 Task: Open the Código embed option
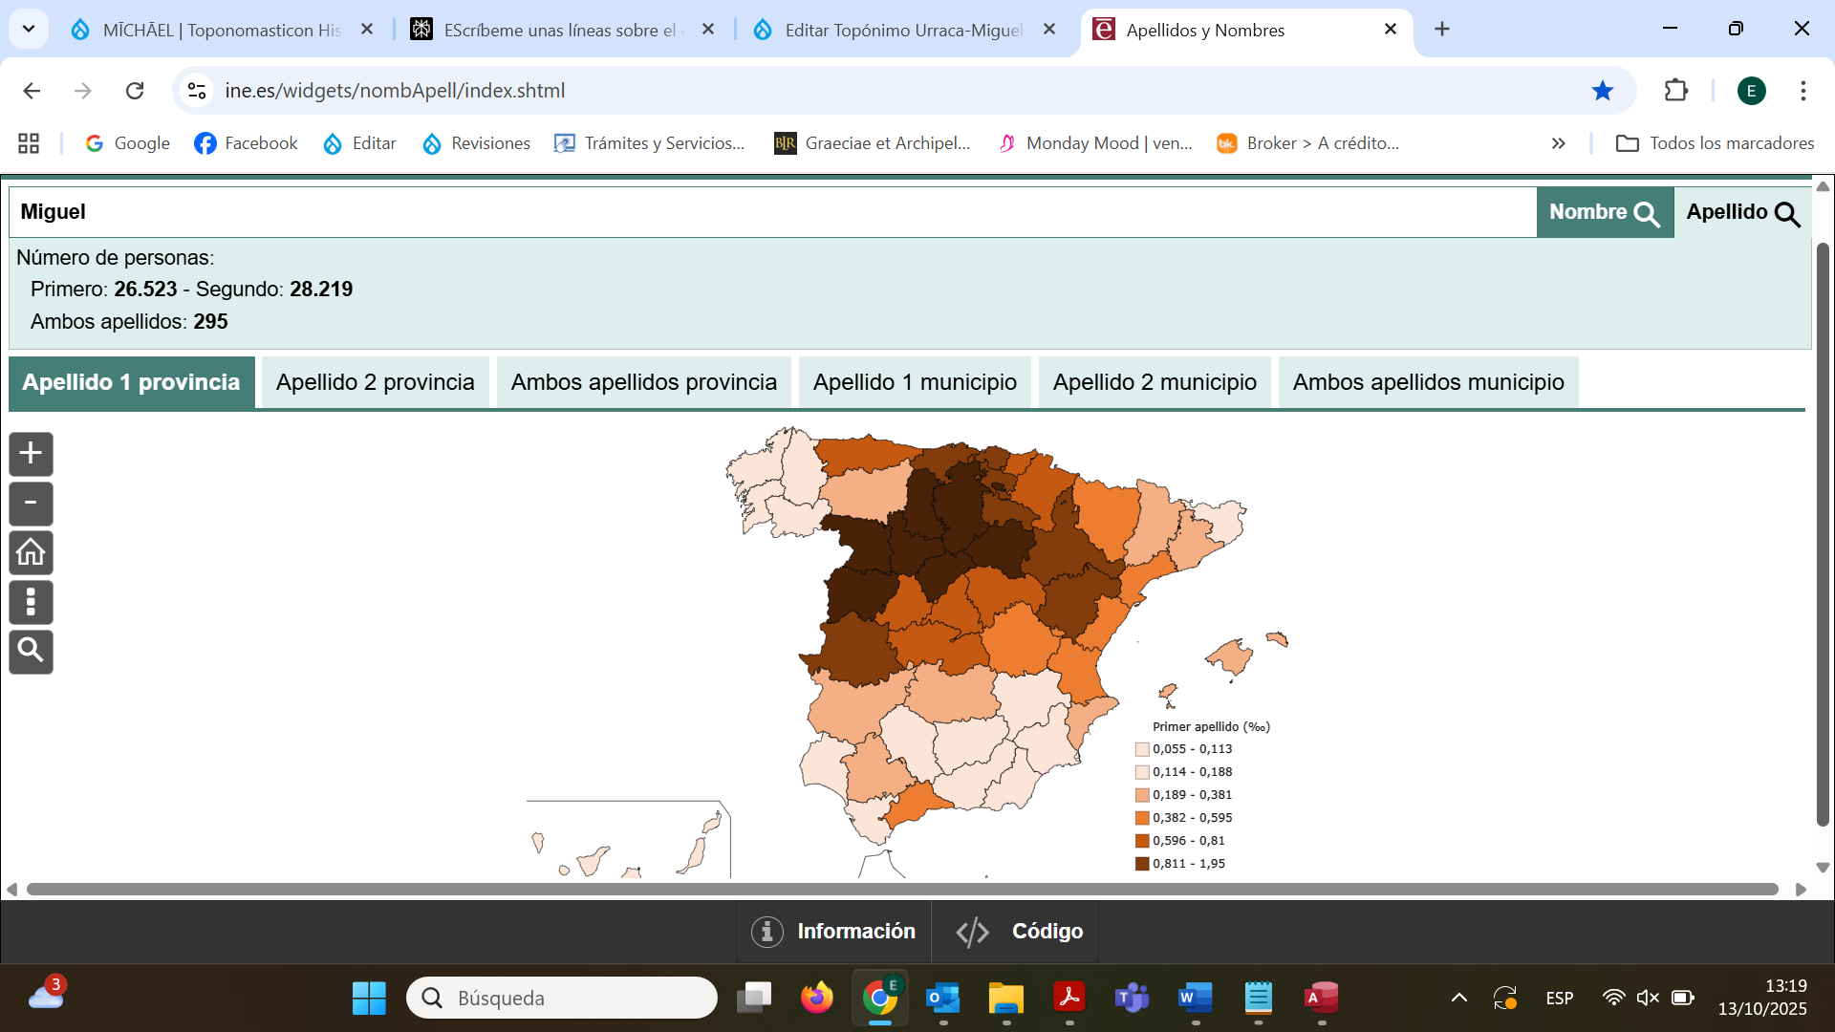(1019, 931)
